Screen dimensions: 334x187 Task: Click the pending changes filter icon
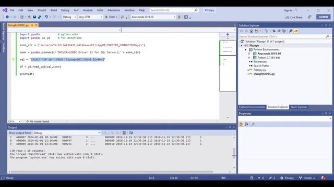pyautogui.click(x=267, y=31)
